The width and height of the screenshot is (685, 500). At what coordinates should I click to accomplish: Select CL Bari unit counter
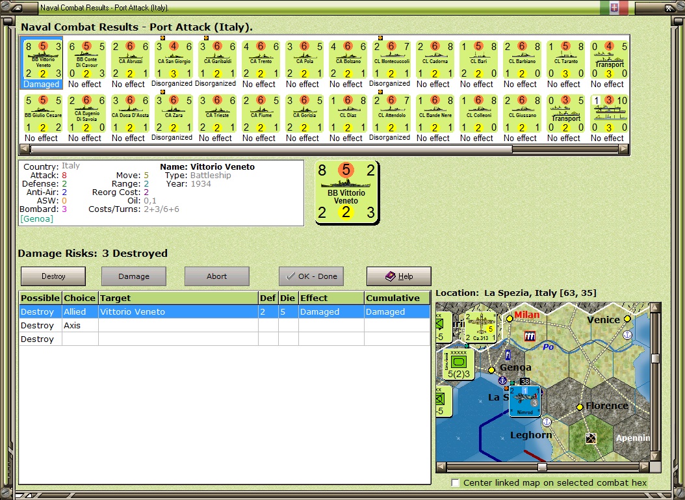(x=479, y=59)
